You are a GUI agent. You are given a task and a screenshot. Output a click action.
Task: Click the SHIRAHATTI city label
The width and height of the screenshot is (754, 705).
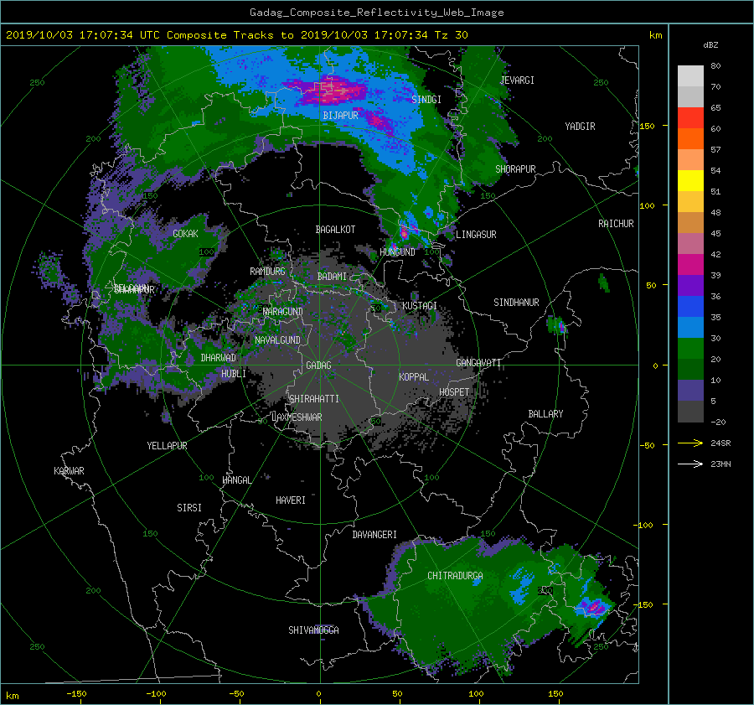tap(314, 398)
